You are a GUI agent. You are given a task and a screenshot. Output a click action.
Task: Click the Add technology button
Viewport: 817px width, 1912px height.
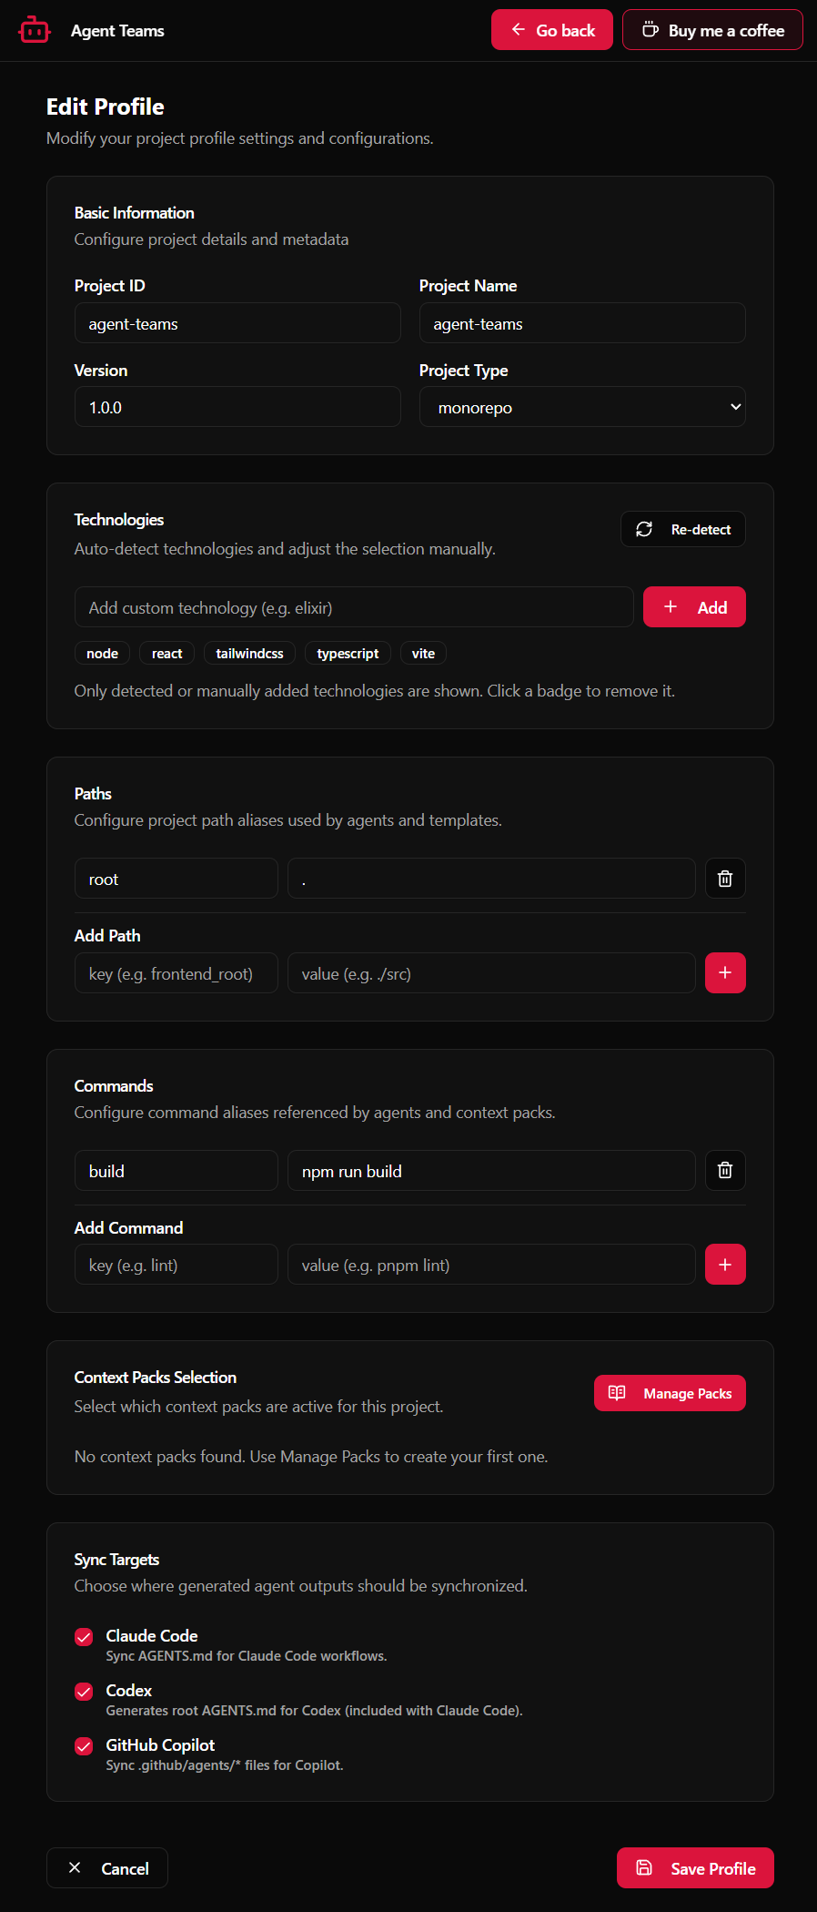pyautogui.click(x=694, y=607)
